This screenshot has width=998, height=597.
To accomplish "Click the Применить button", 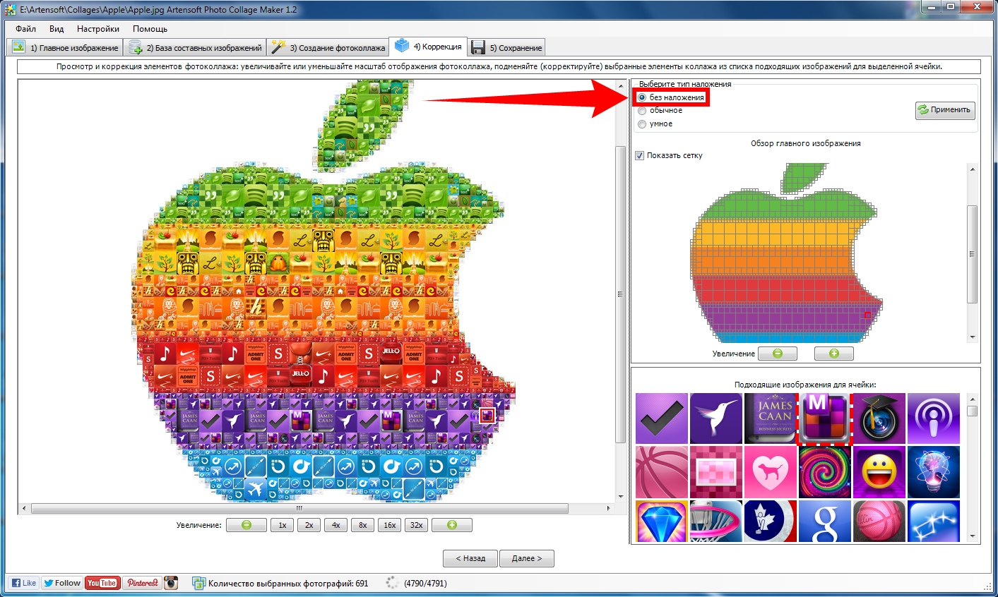I will (945, 110).
